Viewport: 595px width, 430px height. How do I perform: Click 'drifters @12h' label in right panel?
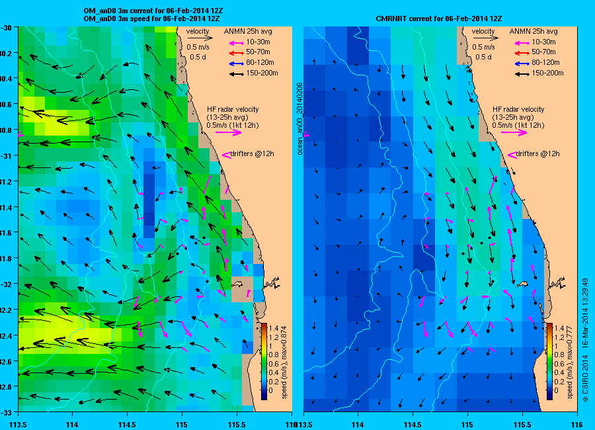pos(538,154)
